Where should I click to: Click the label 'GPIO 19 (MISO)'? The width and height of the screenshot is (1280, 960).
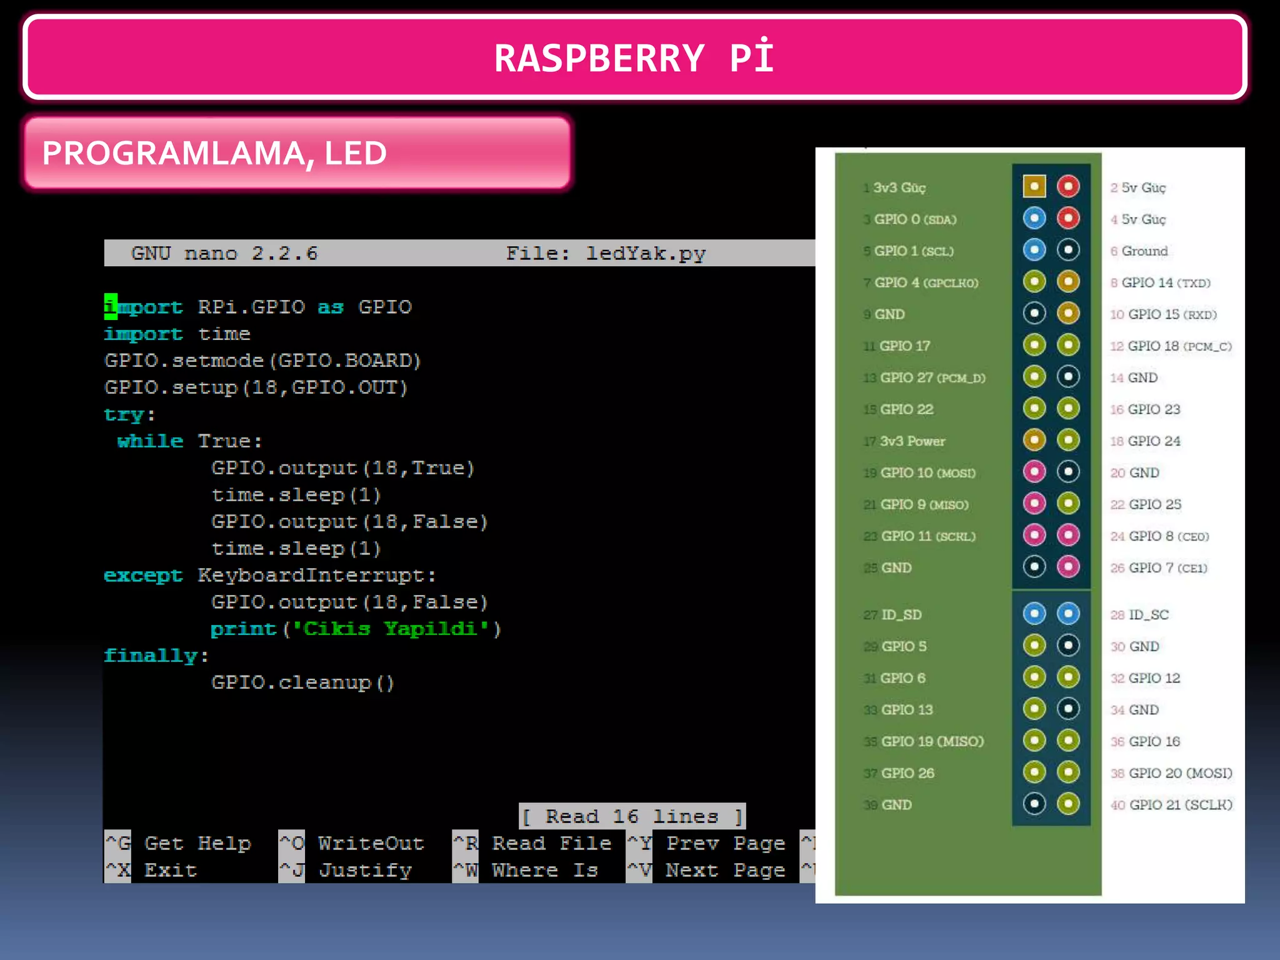coord(932,741)
